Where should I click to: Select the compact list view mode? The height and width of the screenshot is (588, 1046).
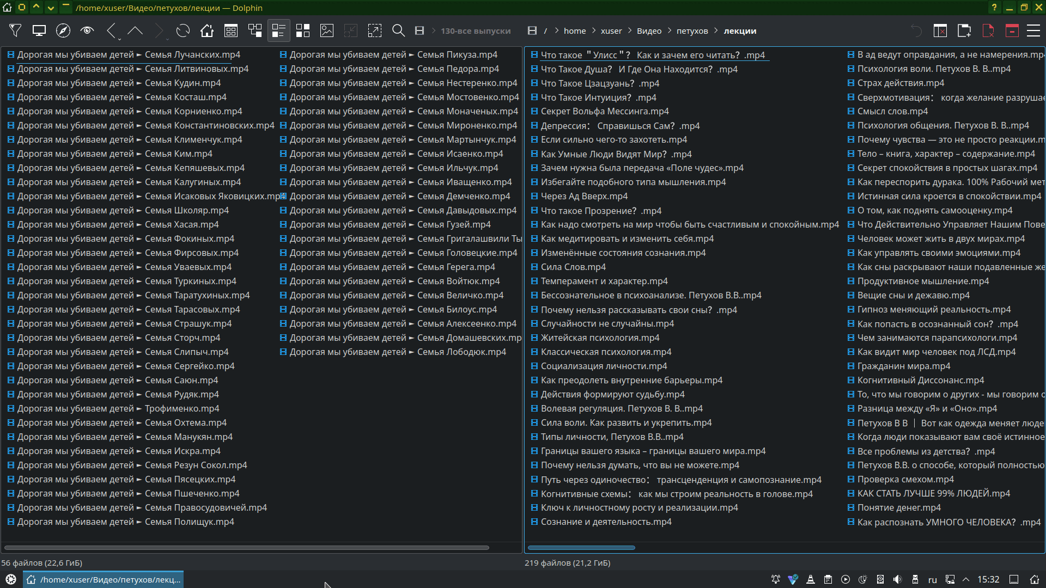279,31
